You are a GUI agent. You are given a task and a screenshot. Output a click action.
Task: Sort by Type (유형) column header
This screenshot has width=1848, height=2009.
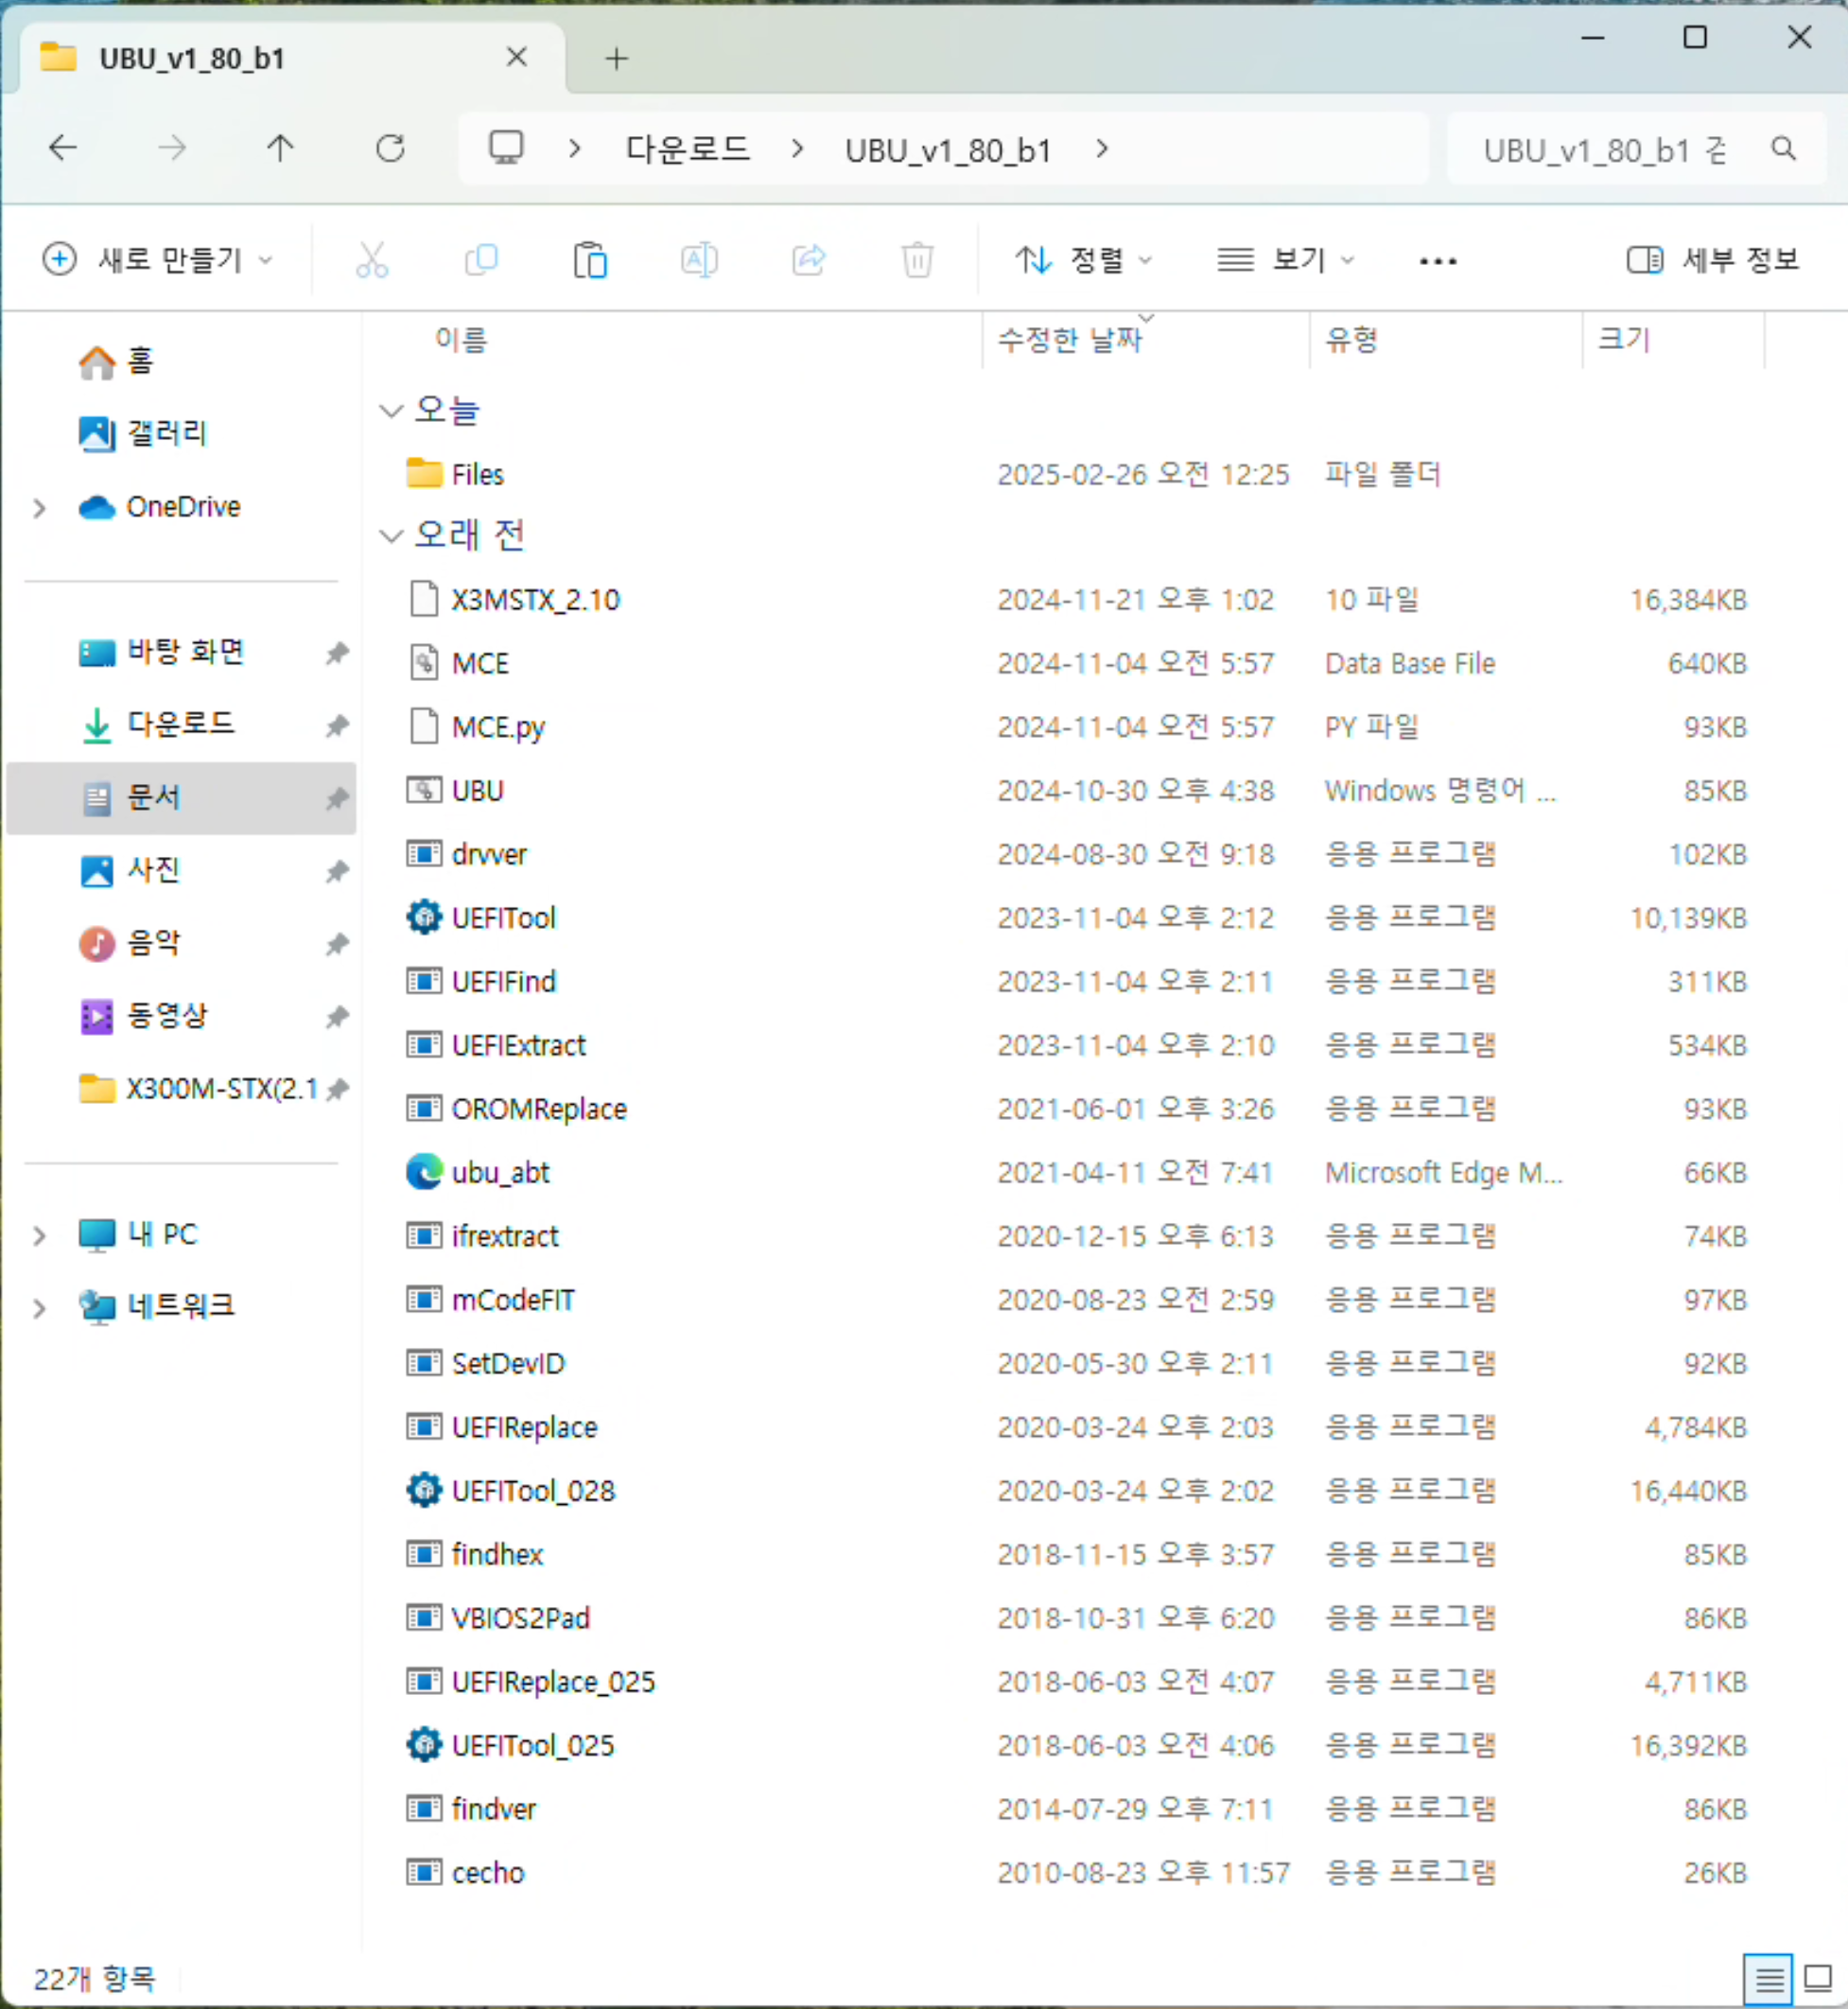point(1352,340)
